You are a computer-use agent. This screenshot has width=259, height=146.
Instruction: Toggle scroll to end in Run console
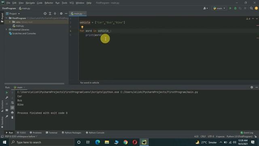coord(12,107)
